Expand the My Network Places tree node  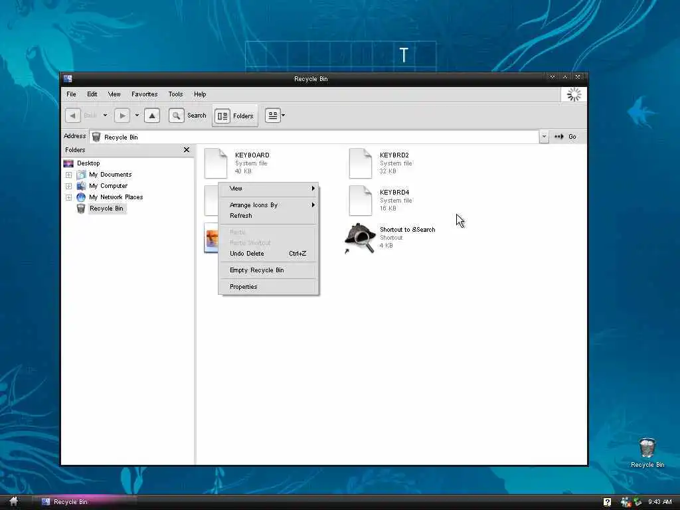[68, 197]
